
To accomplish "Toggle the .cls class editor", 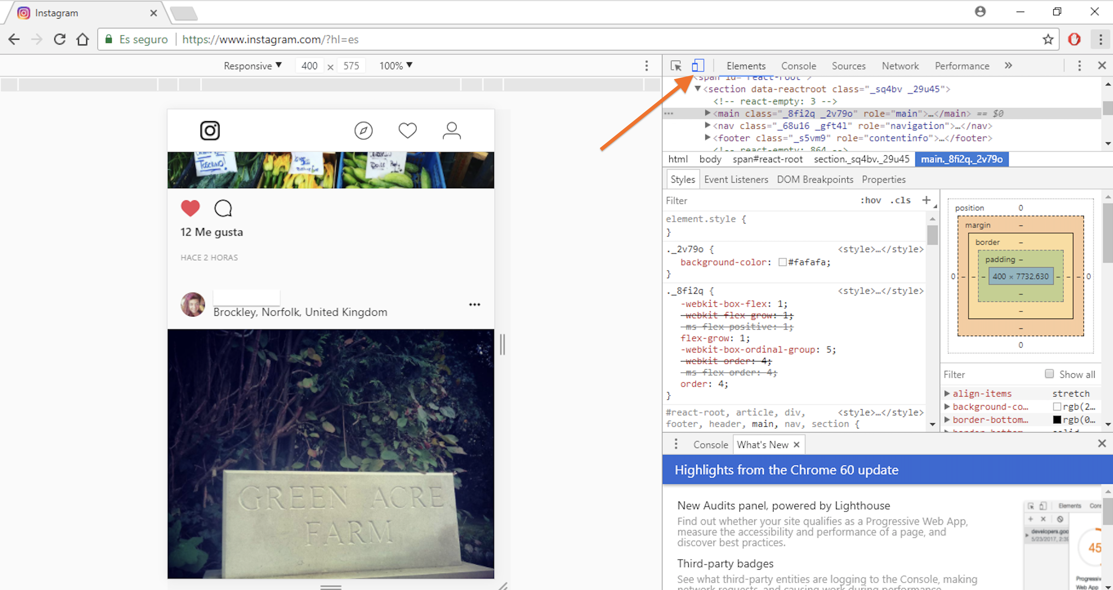I will 900,200.
